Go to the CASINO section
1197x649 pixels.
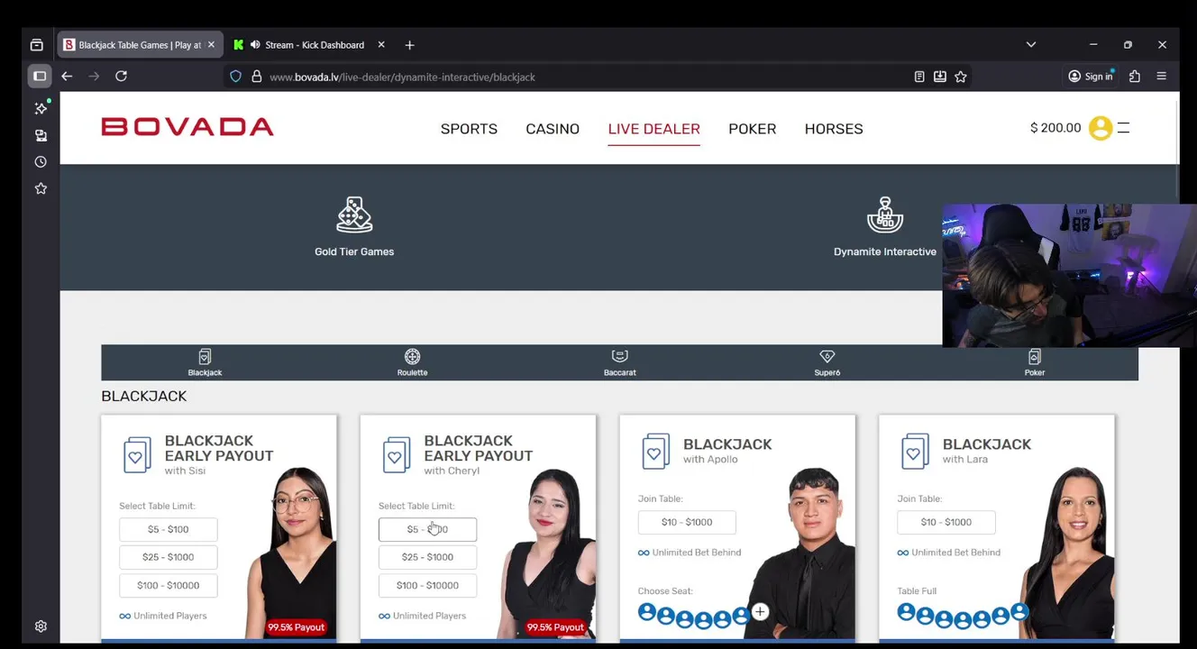tap(553, 129)
